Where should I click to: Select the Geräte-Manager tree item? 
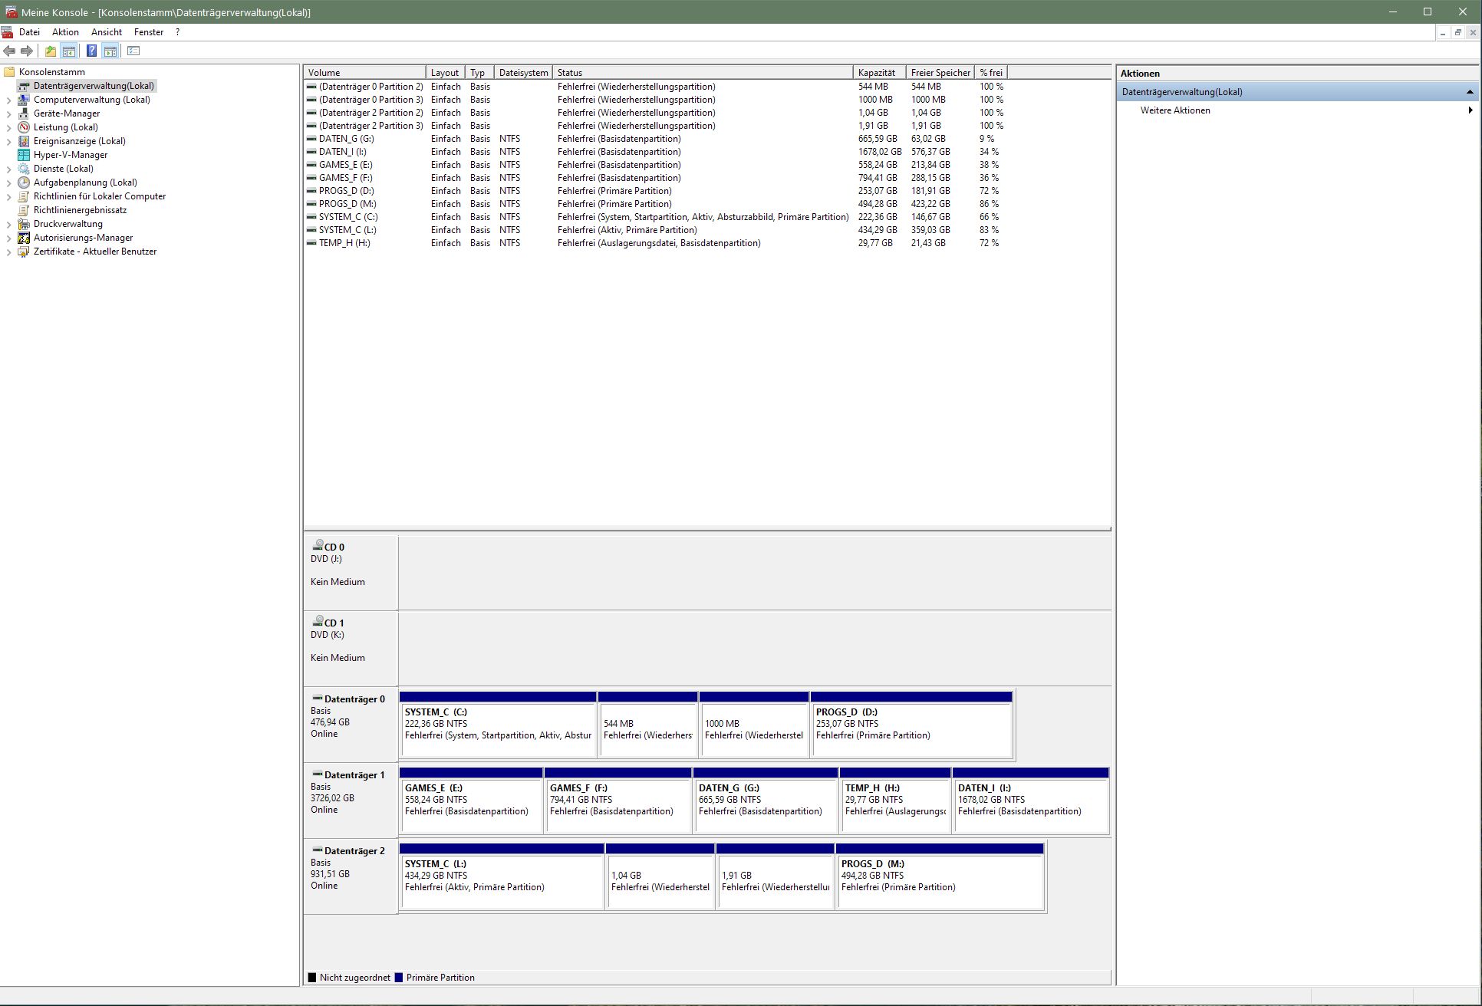tap(66, 113)
